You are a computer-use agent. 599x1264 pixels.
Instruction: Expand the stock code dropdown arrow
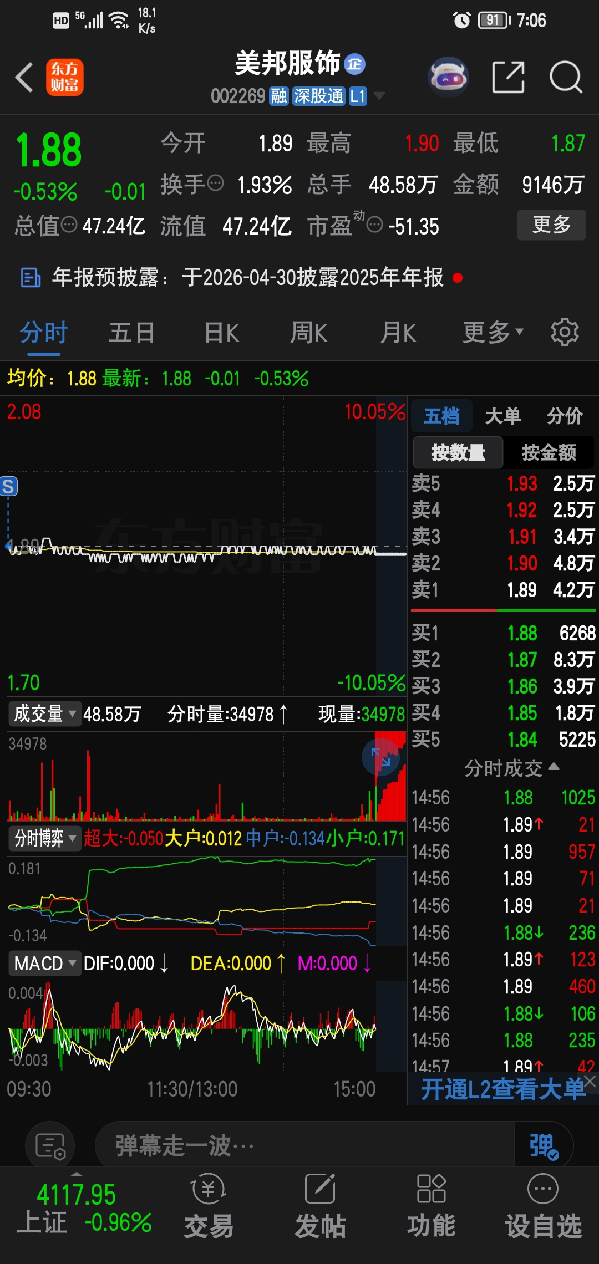coord(379,96)
